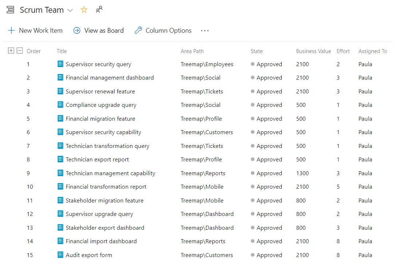Viewport: 393px width, 261px height.
Task: Mark Scrum Team as favorite with star
Action: pyautogui.click(x=84, y=10)
